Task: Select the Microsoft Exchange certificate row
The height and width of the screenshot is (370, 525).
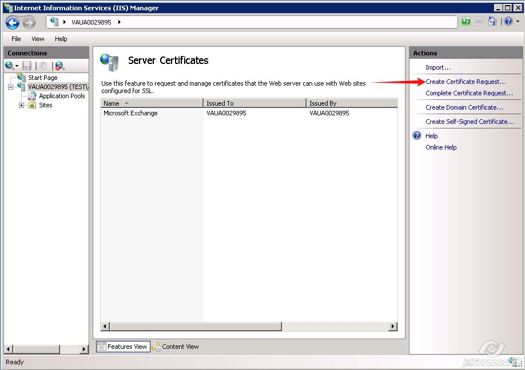Action: tap(130, 113)
